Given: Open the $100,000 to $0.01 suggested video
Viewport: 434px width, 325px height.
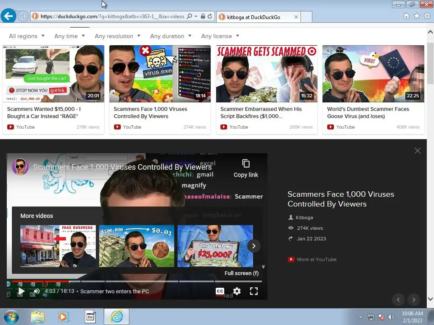Looking at the screenshot, I should (137, 246).
